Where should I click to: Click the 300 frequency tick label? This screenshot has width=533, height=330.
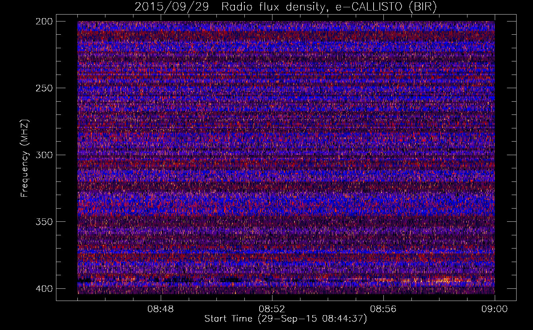[44, 155]
